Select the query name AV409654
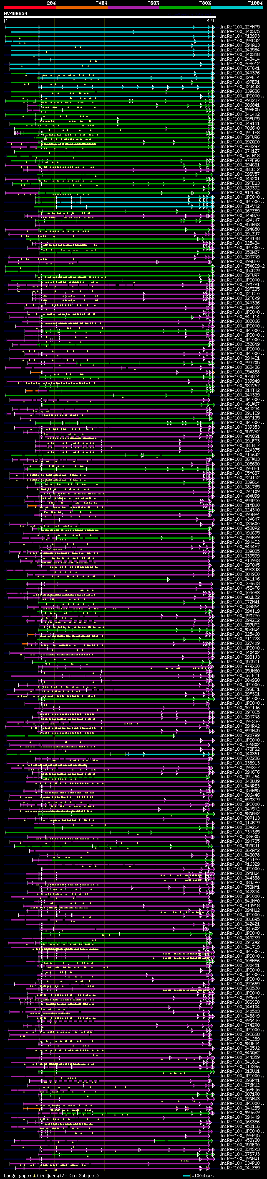Viewport: 267px width, 1179px height. coord(15,14)
